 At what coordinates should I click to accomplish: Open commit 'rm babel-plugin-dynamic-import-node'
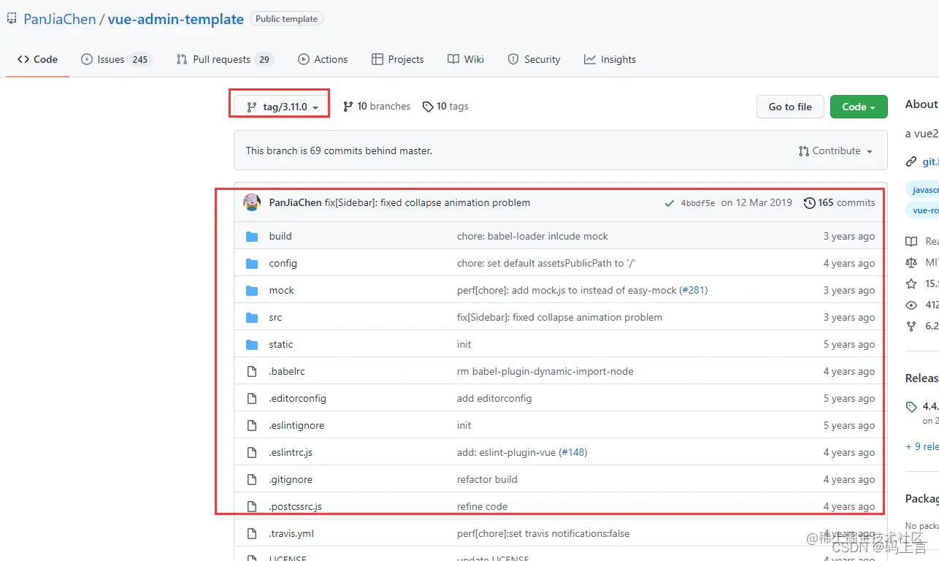[x=545, y=371]
